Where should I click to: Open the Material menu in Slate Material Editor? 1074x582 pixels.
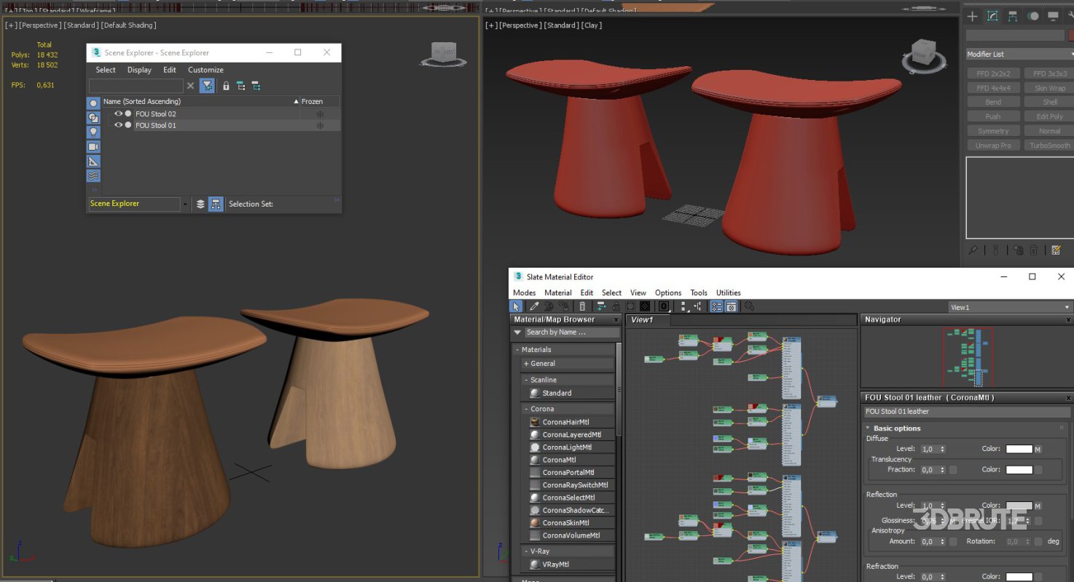point(558,292)
